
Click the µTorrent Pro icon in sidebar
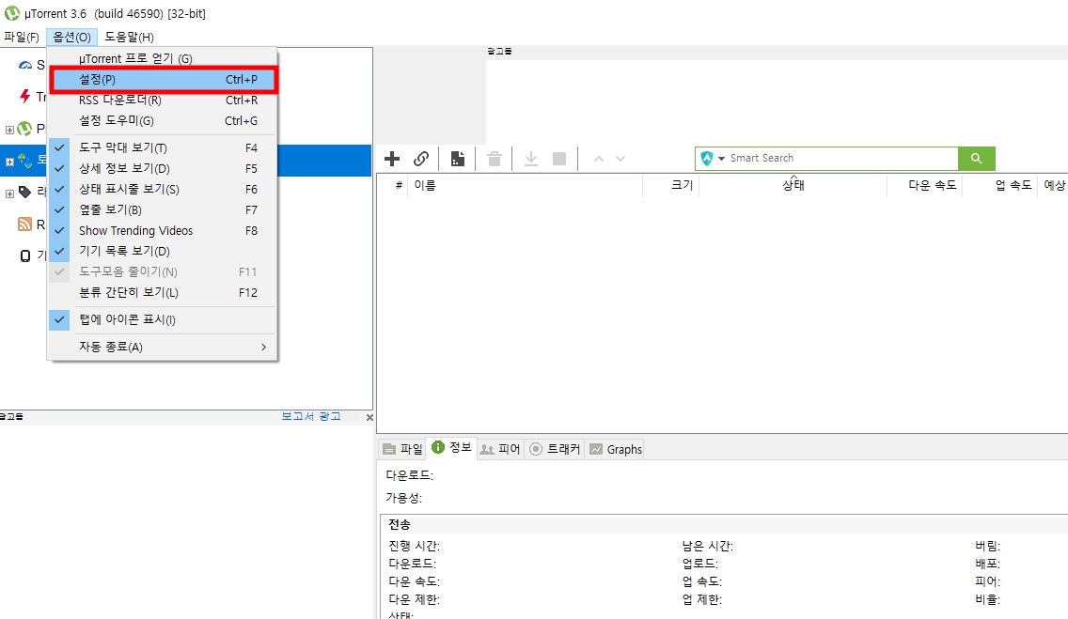(x=25, y=128)
